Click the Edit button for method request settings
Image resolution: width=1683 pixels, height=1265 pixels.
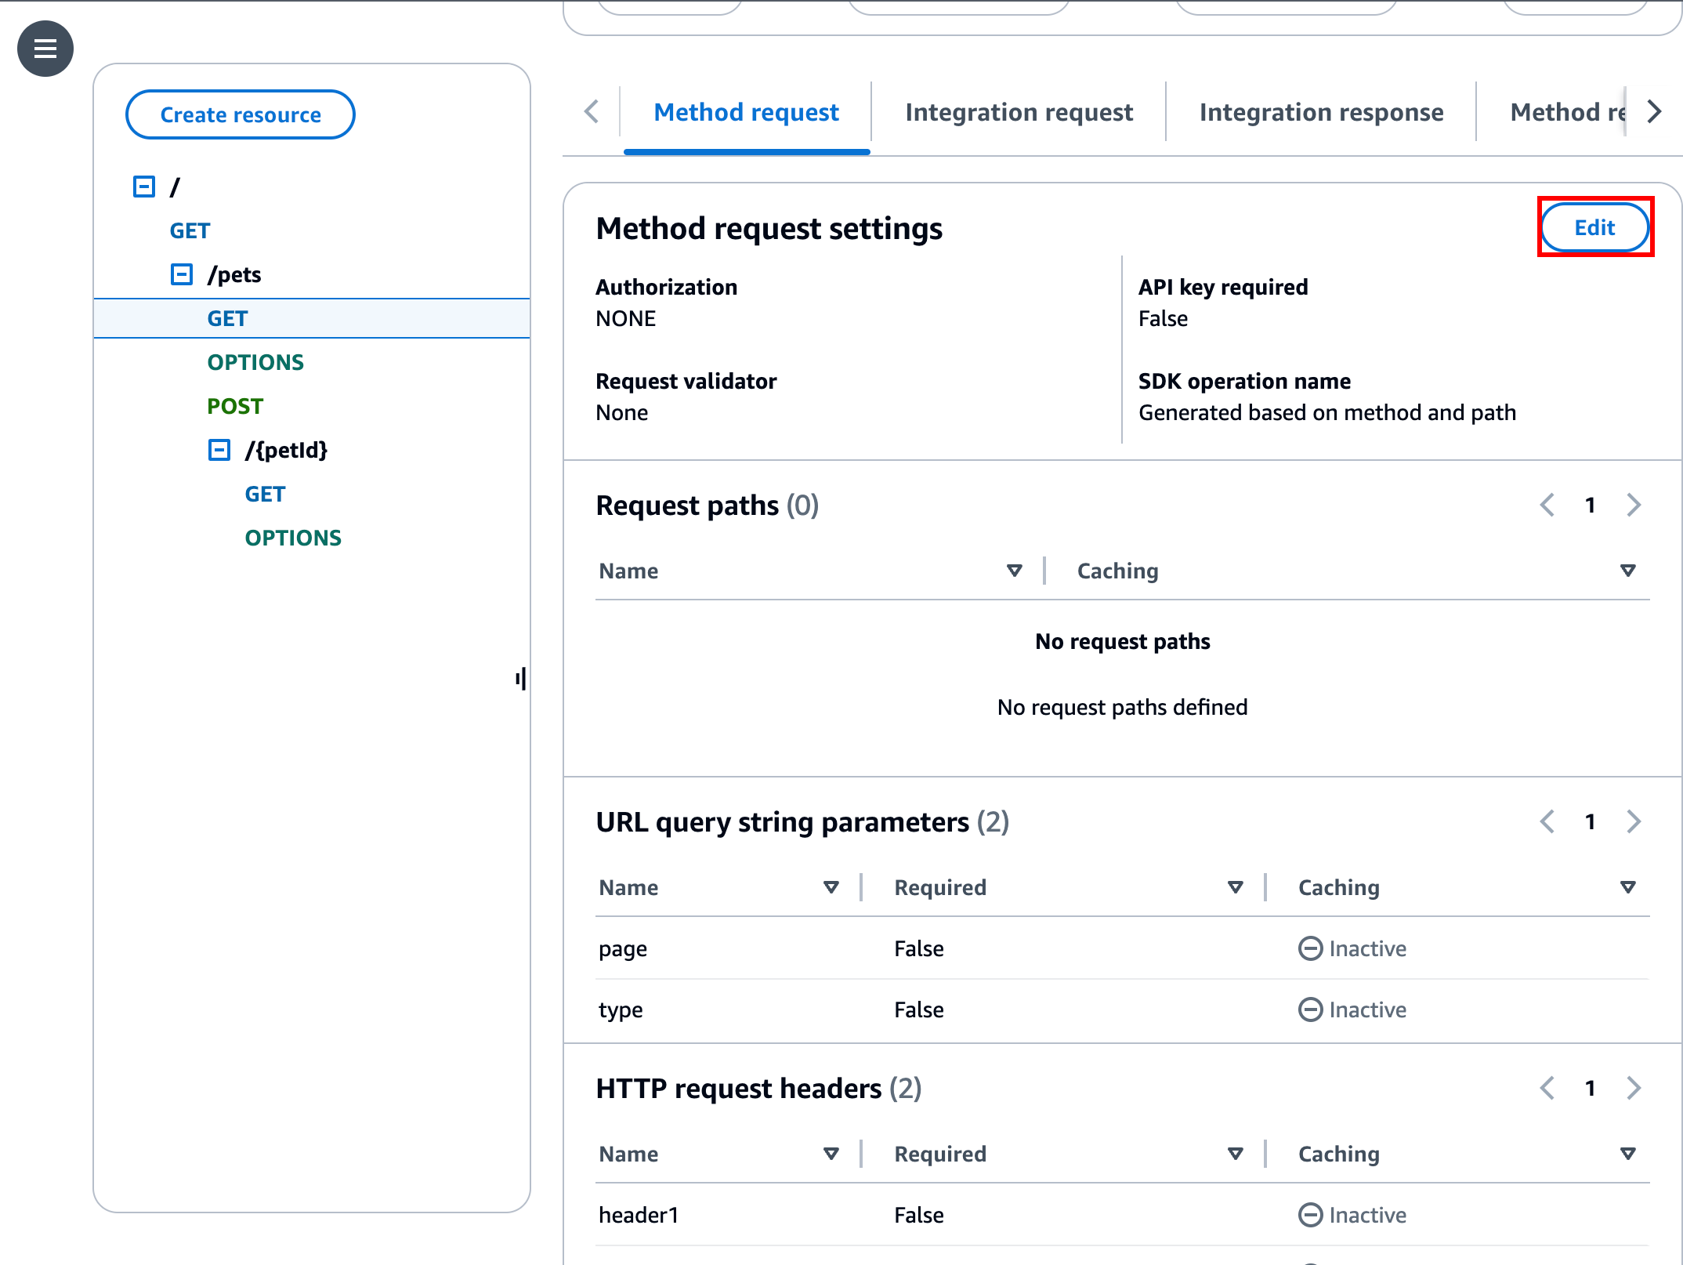pyautogui.click(x=1594, y=228)
